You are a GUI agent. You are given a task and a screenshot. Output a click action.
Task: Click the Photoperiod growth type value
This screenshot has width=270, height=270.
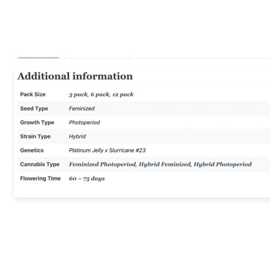(x=84, y=122)
